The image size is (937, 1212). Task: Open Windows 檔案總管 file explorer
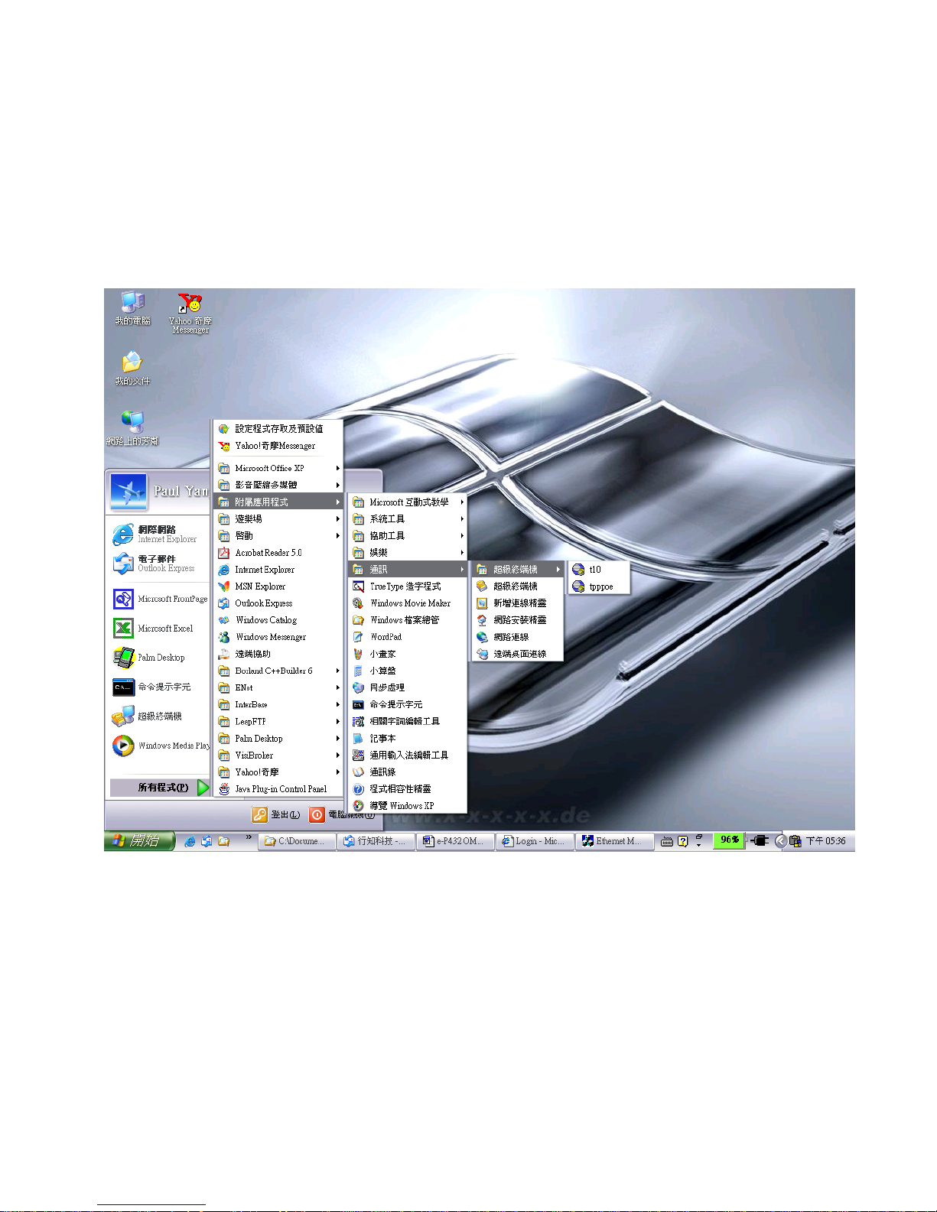408,620
